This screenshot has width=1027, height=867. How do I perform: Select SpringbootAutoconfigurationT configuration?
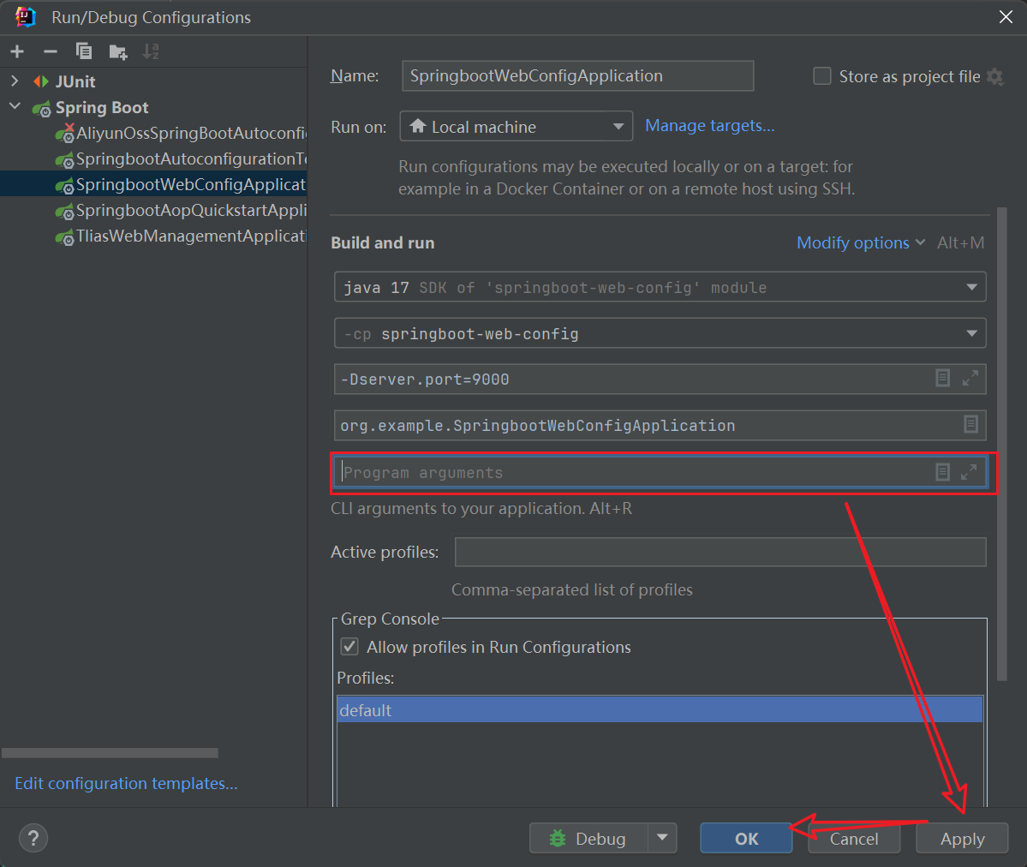(182, 158)
